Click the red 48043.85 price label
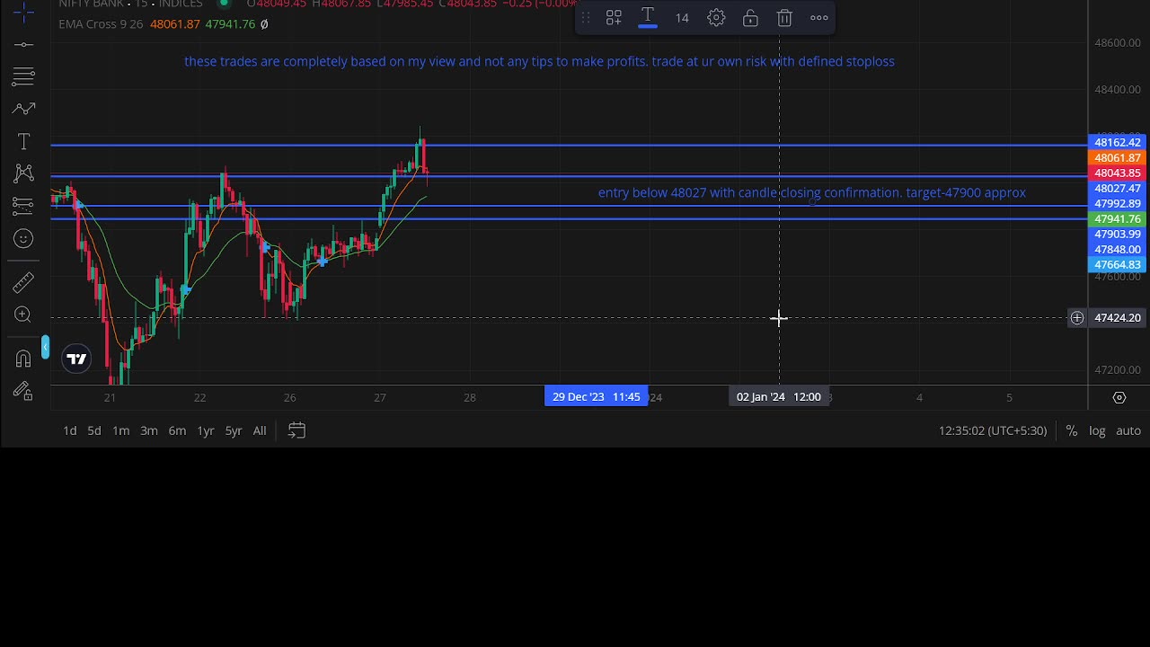Viewport: 1150px width, 647px height. pyautogui.click(x=1117, y=173)
